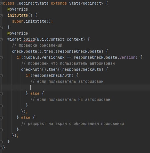150x153 pixels.
Task: Fold the if(responseCheckAuth) block in gutter
Action: (1, 76)
